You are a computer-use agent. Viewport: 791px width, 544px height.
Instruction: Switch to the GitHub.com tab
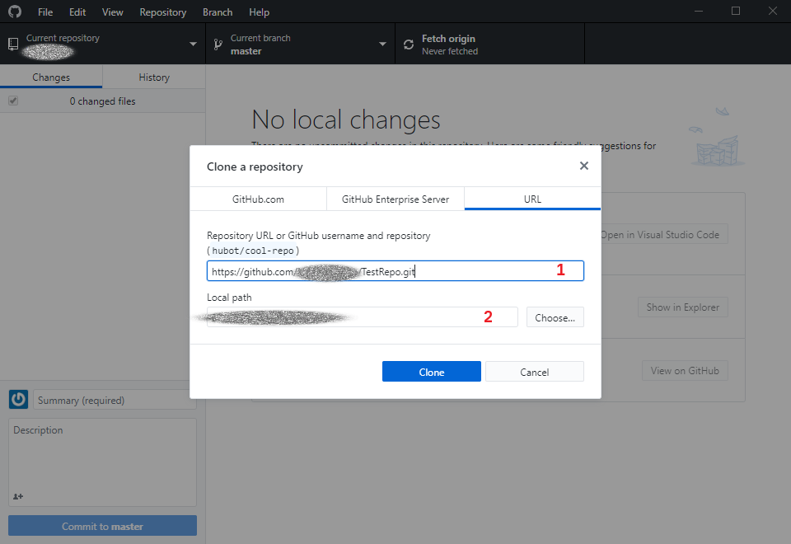(258, 199)
